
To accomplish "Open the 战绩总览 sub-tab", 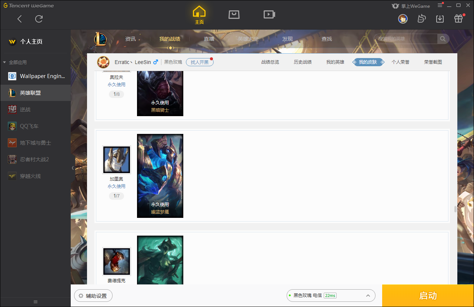I will coord(270,62).
